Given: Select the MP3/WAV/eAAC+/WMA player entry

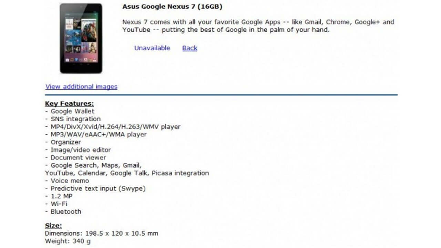Looking at the screenshot, I should click(99, 134).
